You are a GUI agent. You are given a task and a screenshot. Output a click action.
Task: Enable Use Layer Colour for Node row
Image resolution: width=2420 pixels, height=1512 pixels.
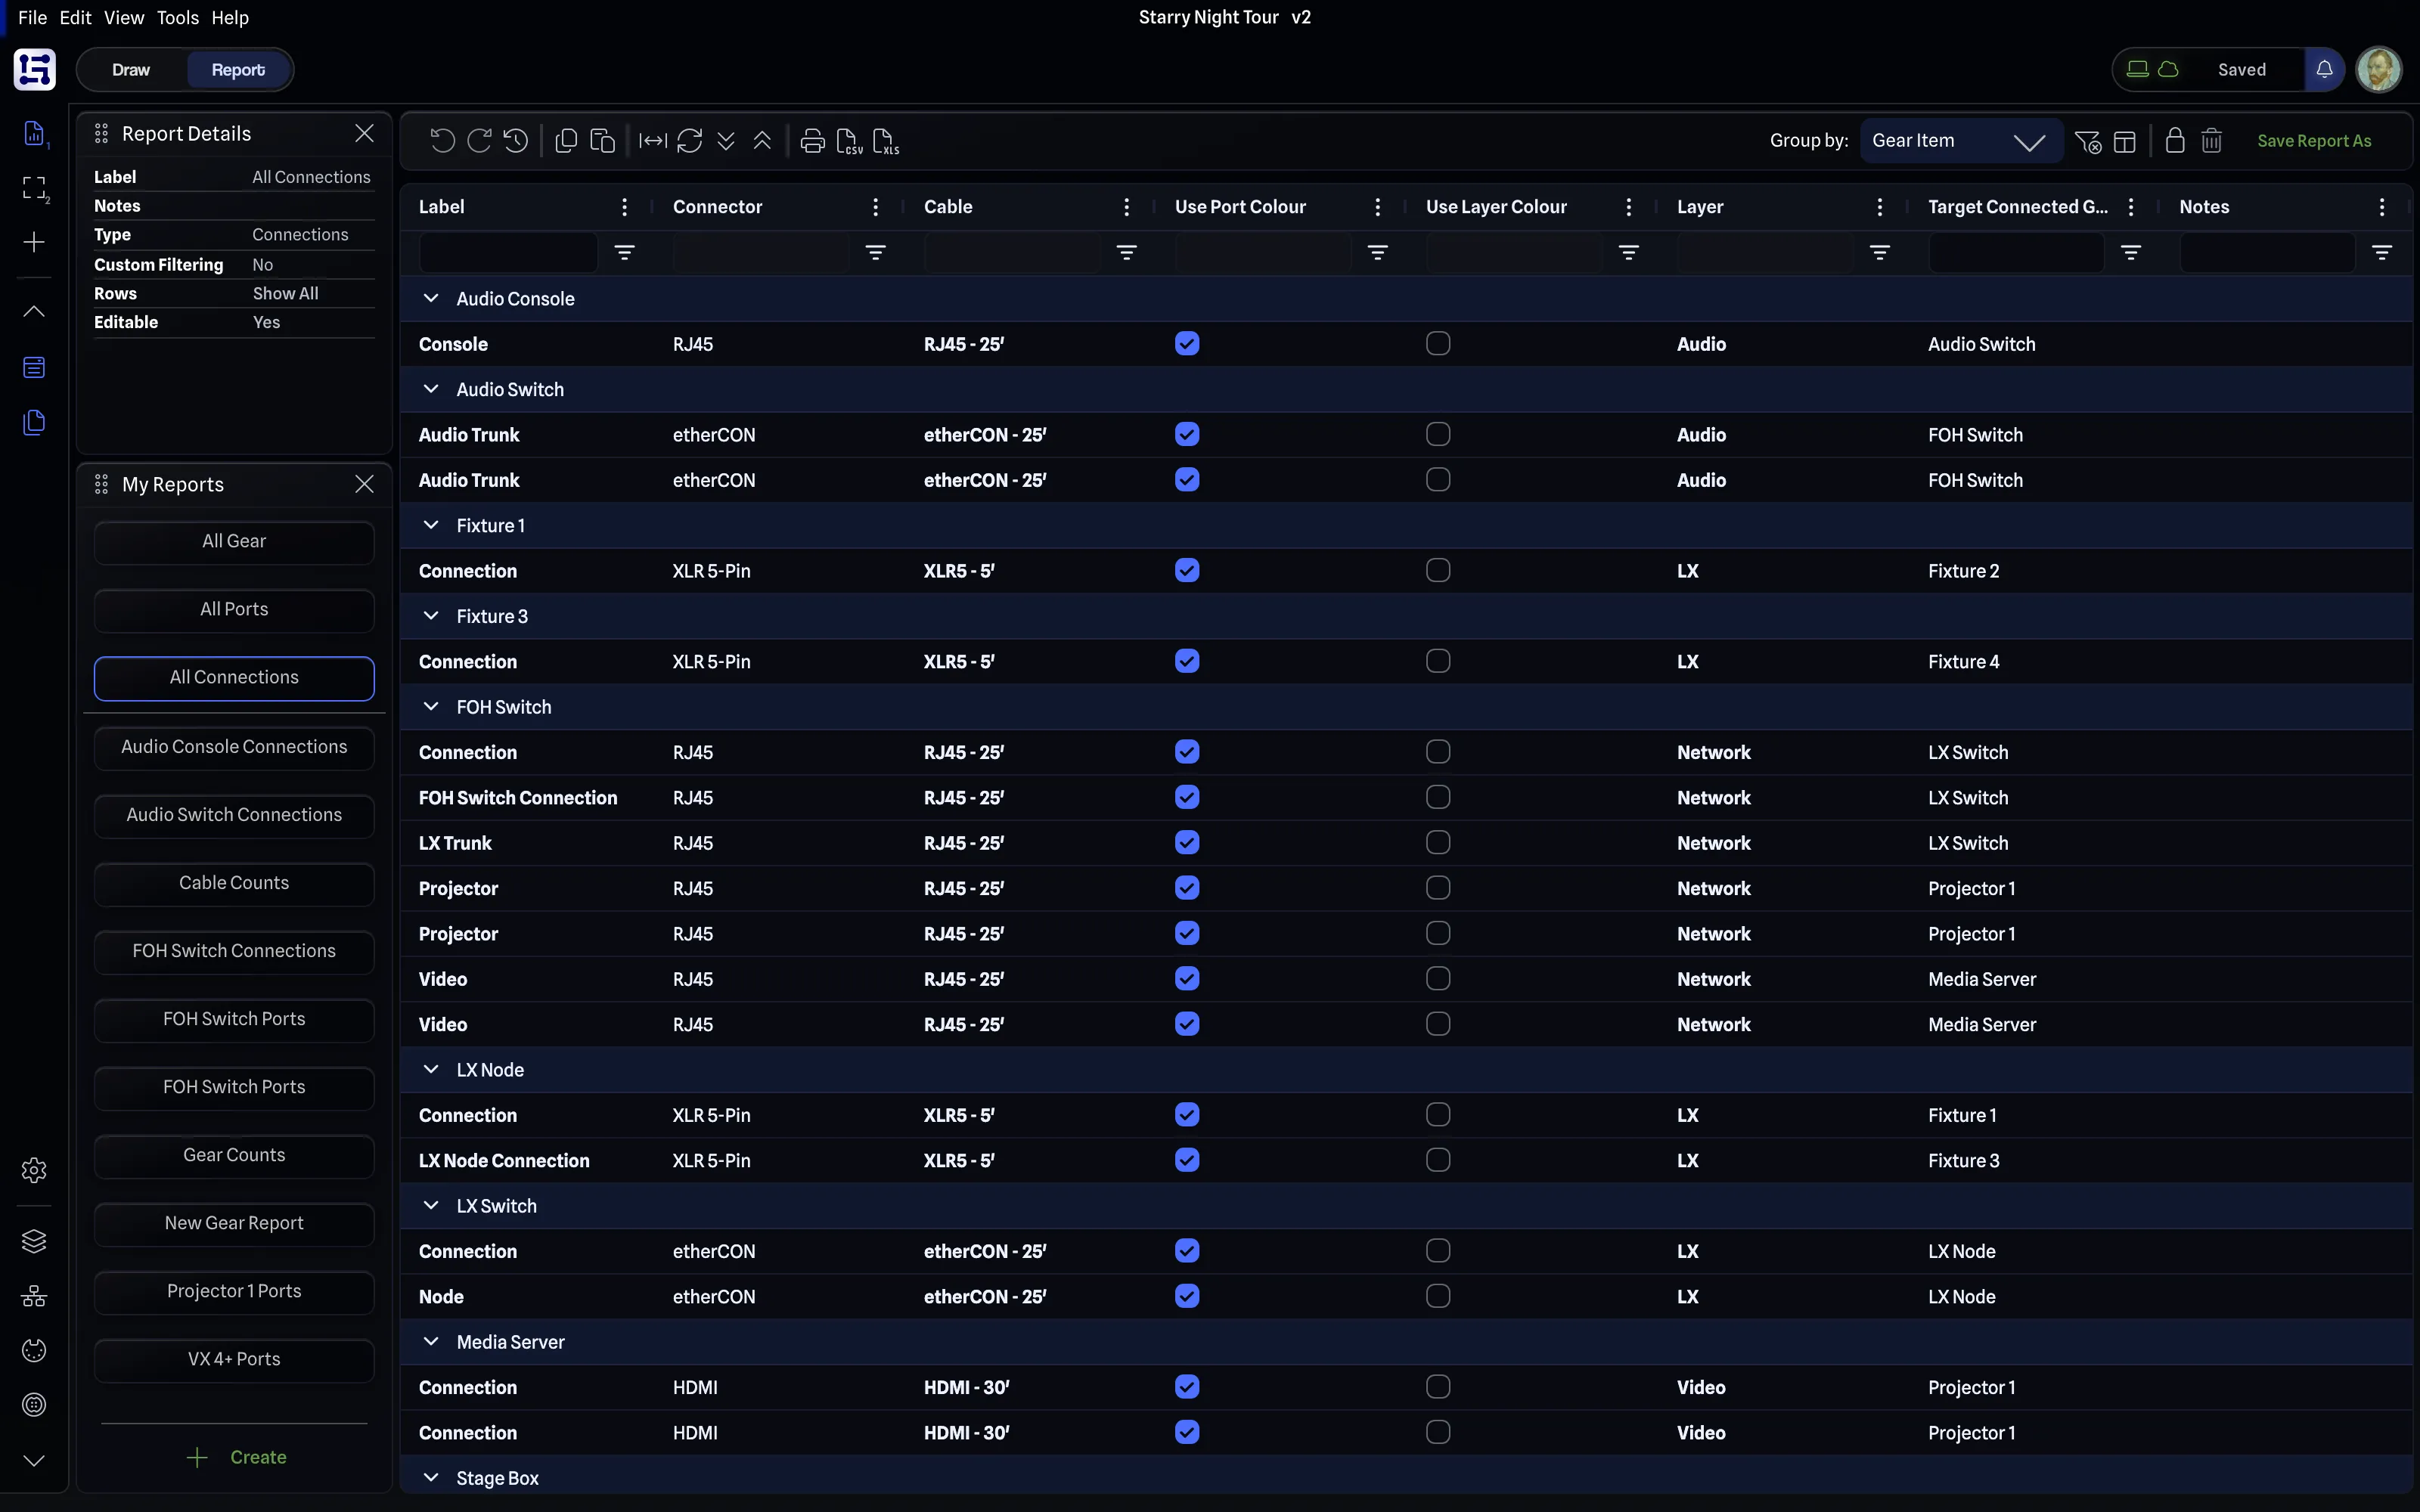(x=1438, y=1296)
